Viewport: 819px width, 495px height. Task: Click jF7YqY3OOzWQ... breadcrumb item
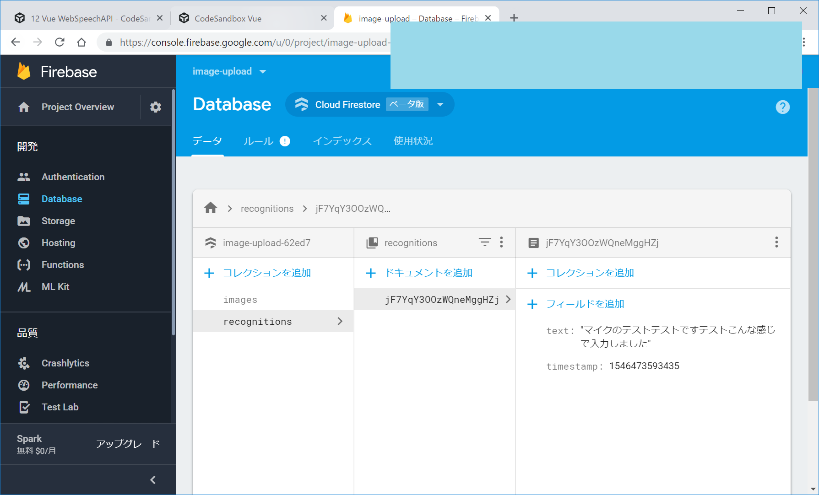tap(353, 209)
